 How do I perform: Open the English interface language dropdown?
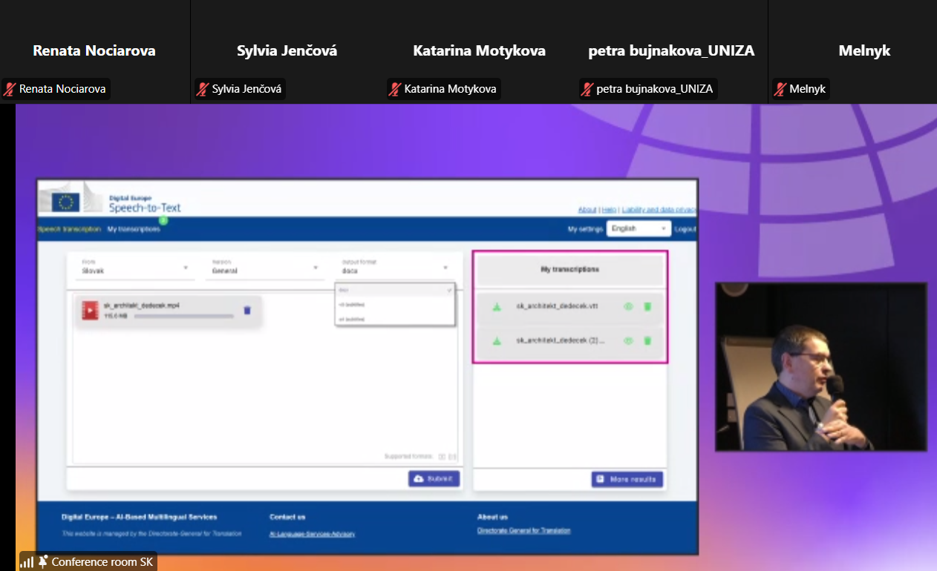coord(638,228)
